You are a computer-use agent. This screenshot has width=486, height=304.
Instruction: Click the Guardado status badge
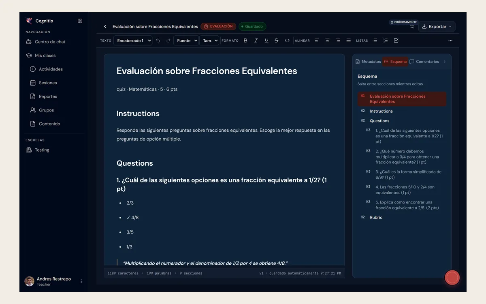pyautogui.click(x=252, y=26)
